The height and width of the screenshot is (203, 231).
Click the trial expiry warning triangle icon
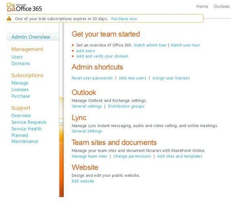tap(9, 19)
